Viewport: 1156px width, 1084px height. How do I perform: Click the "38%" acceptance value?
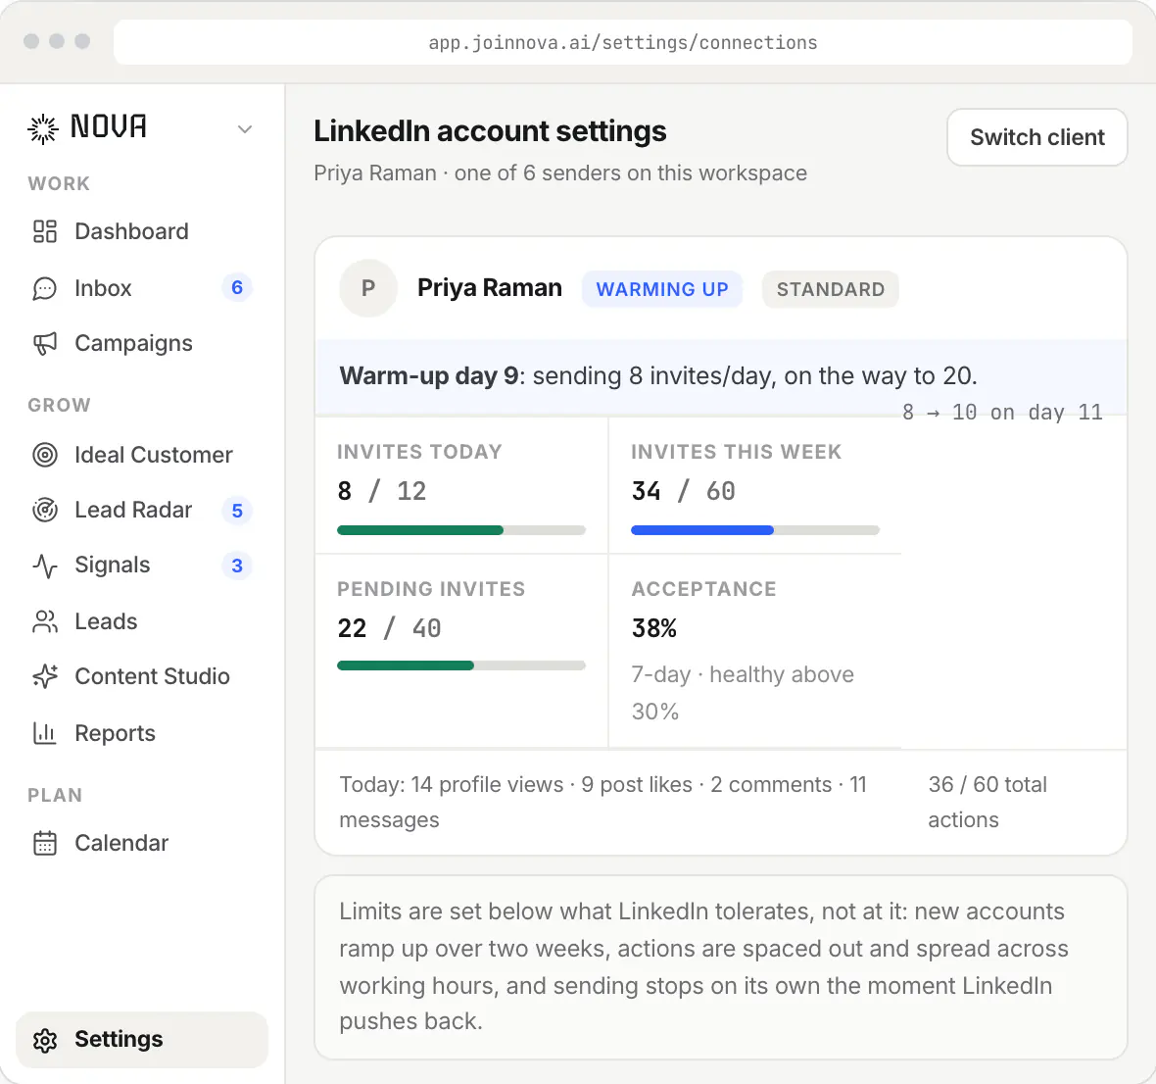(654, 628)
